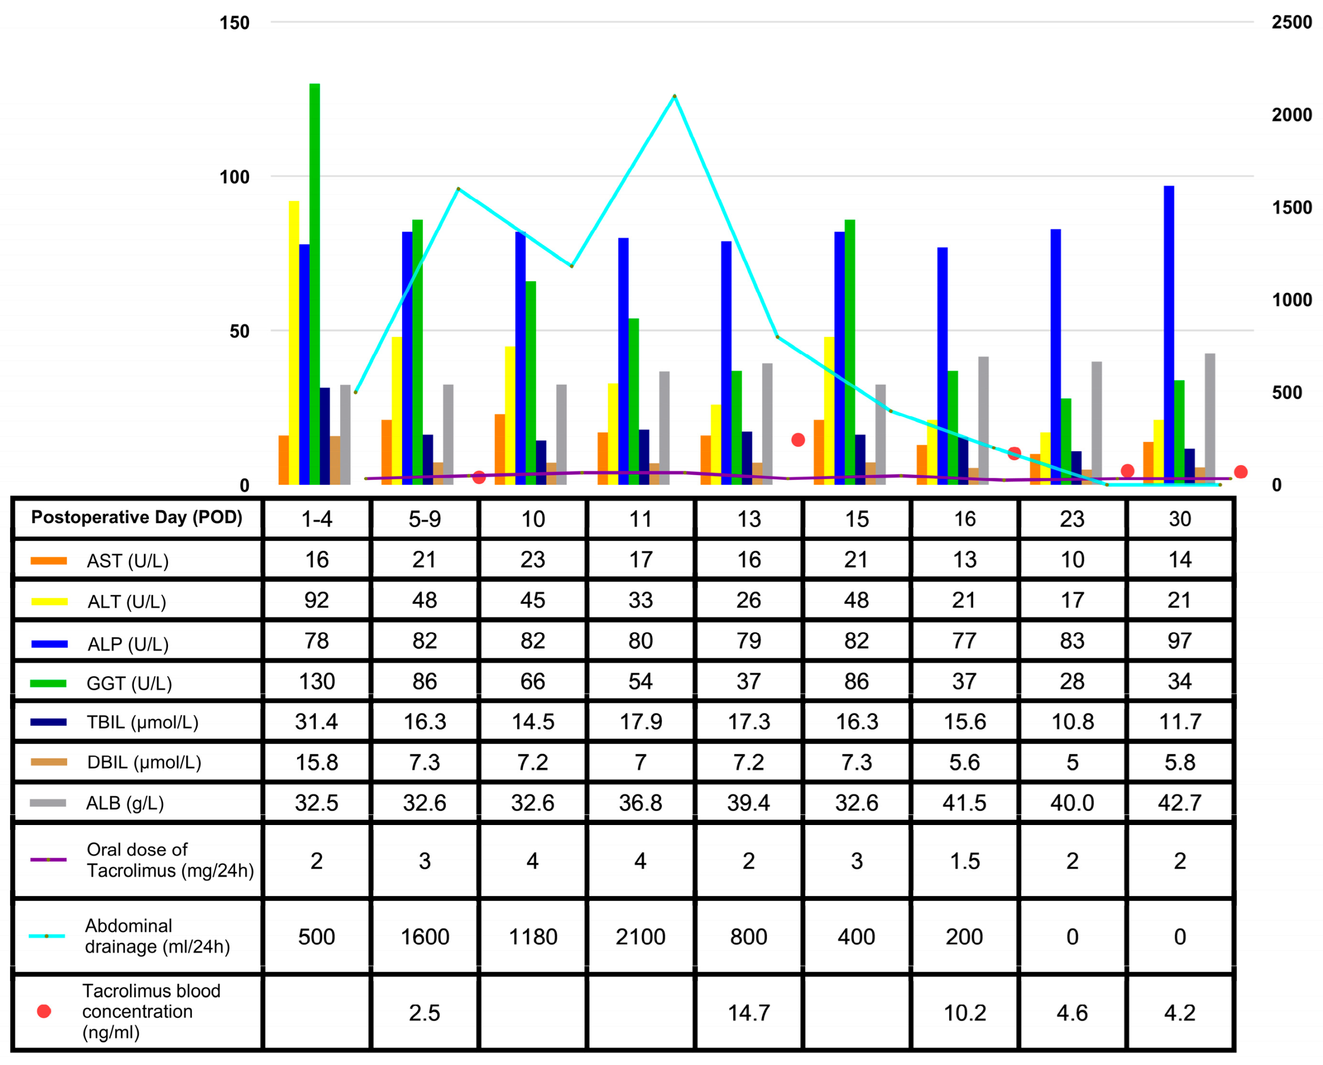Click the cyan drainage line peak at POD 11

(x=675, y=97)
